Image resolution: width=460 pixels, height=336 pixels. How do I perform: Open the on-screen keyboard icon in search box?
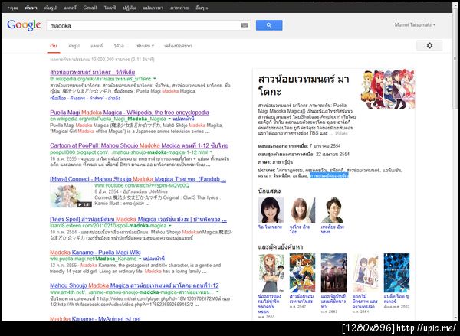(x=245, y=25)
